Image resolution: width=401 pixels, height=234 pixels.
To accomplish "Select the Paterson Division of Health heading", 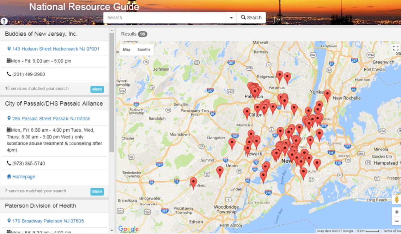I will pyautogui.click(x=41, y=206).
